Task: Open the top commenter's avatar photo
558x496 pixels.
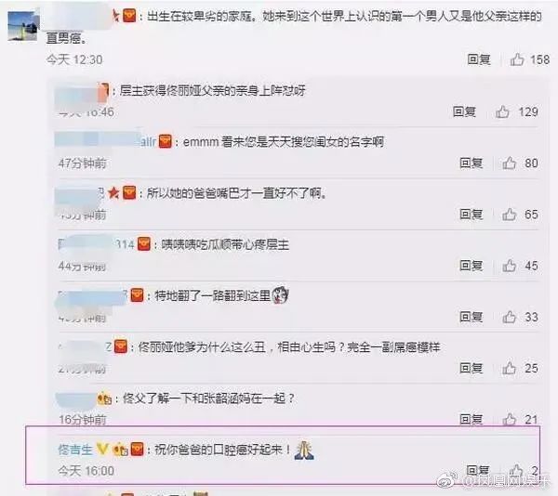Action: pos(22,26)
